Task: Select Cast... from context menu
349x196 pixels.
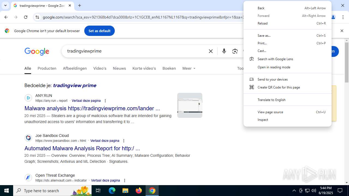Action: pos(287,51)
